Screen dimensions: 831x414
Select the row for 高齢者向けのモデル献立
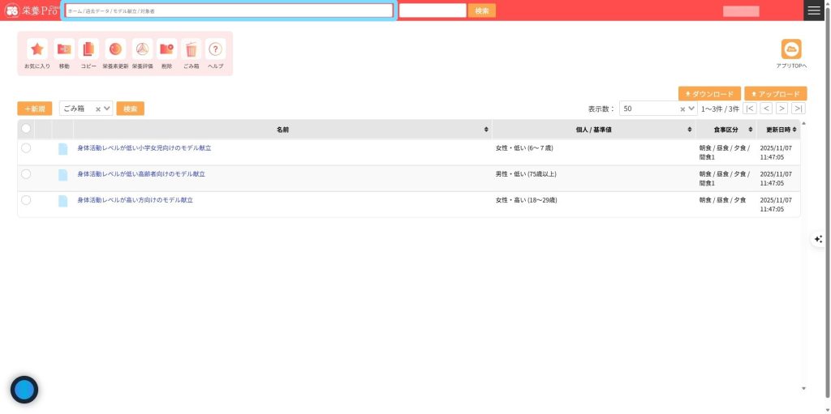click(26, 174)
